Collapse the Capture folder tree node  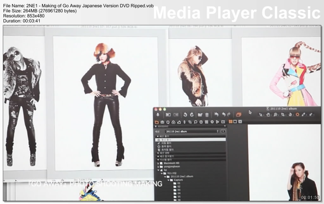pyautogui.click(x=168, y=180)
